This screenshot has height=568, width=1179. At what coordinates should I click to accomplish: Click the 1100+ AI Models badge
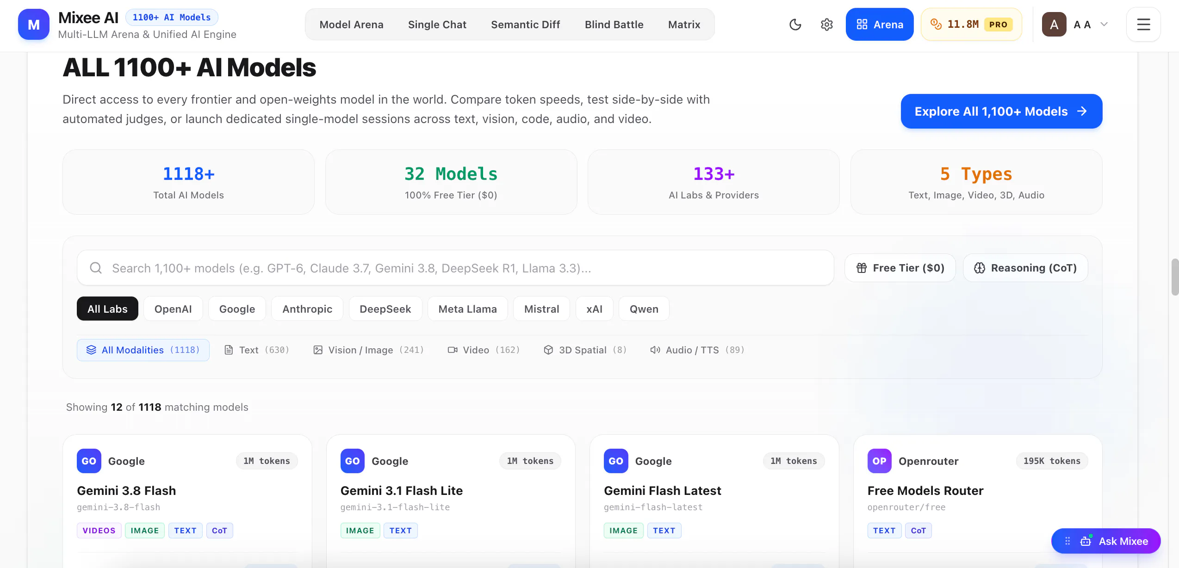(172, 18)
